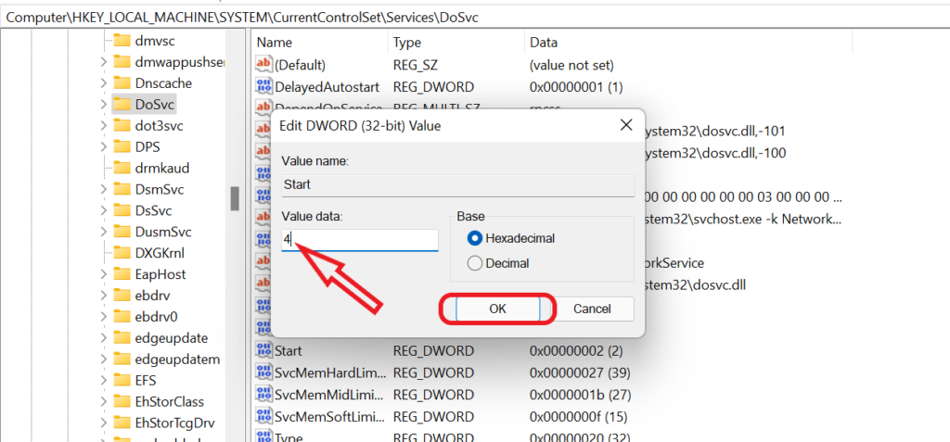This screenshot has width=950, height=442.
Task: Click the SvcMemMidLimit data 0x0000001b (27)
Action: [580, 395]
